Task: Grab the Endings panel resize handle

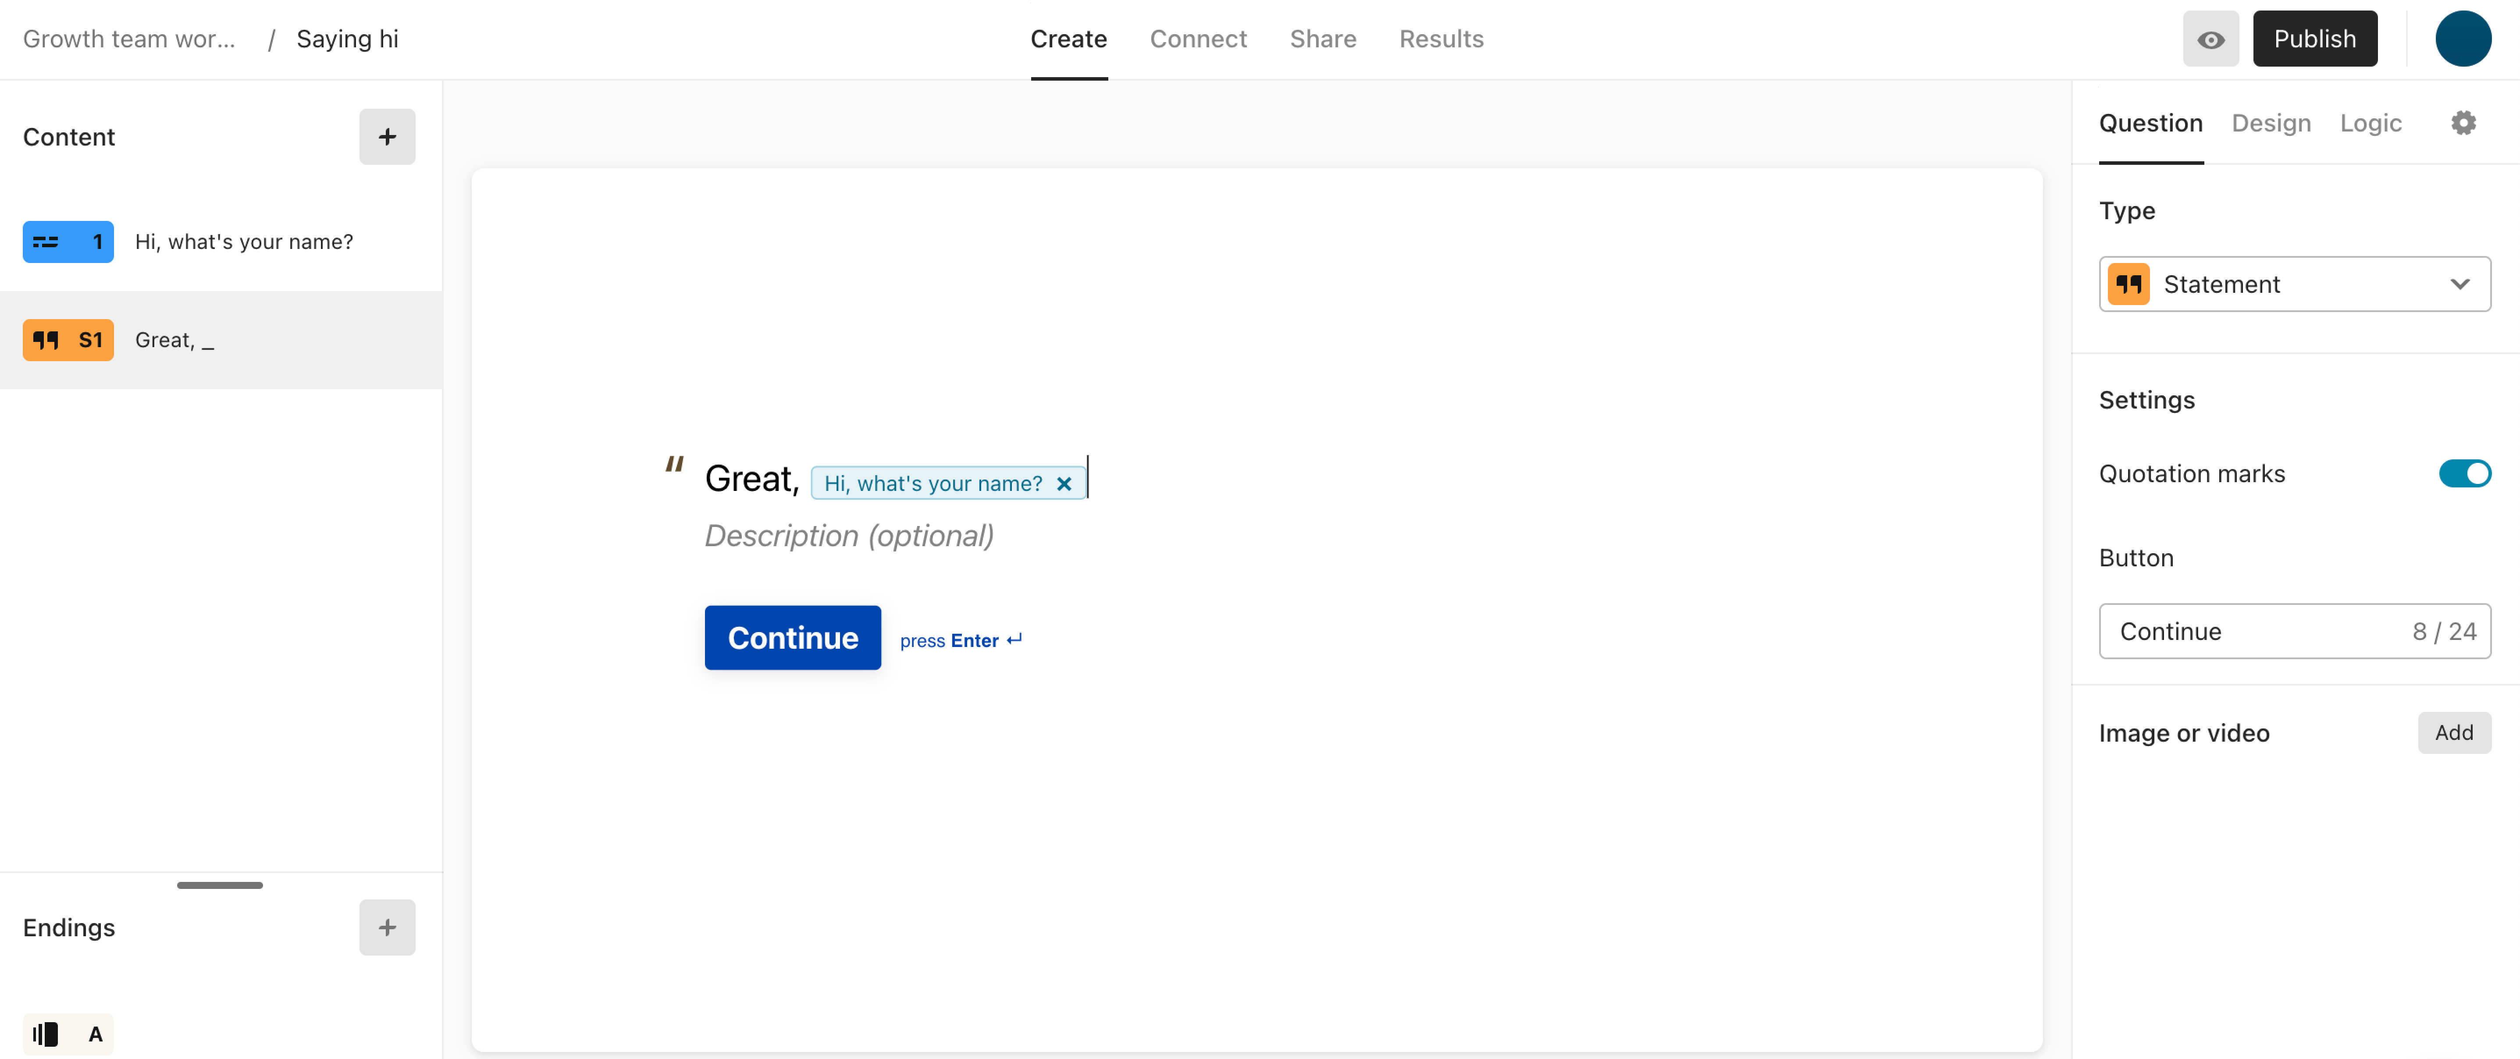Action: coord(220,885)
